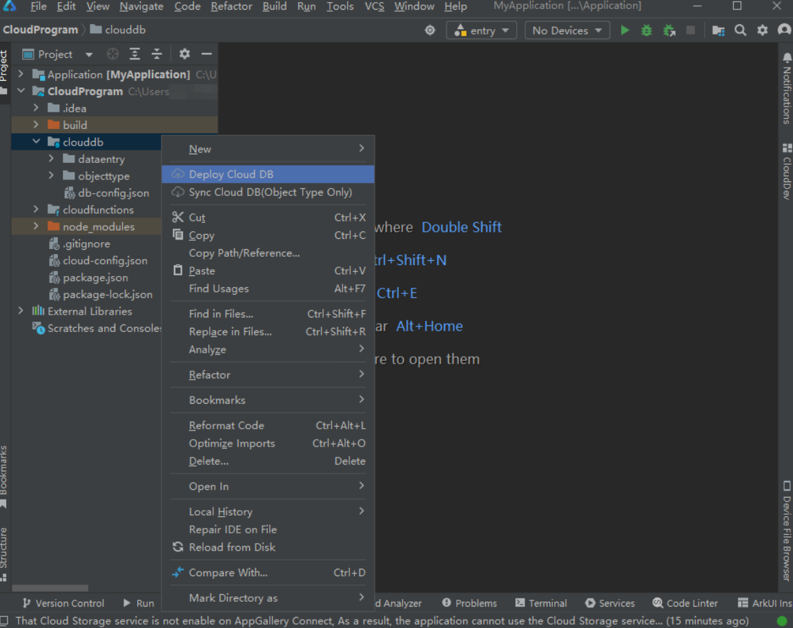Viewport: 793px width, 628px height.
Task: Open the Terminal tool window tab
Action: tap(541, 603)
